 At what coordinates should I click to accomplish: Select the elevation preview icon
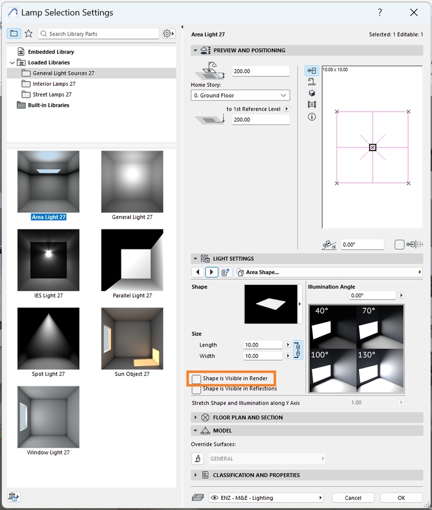311,82
